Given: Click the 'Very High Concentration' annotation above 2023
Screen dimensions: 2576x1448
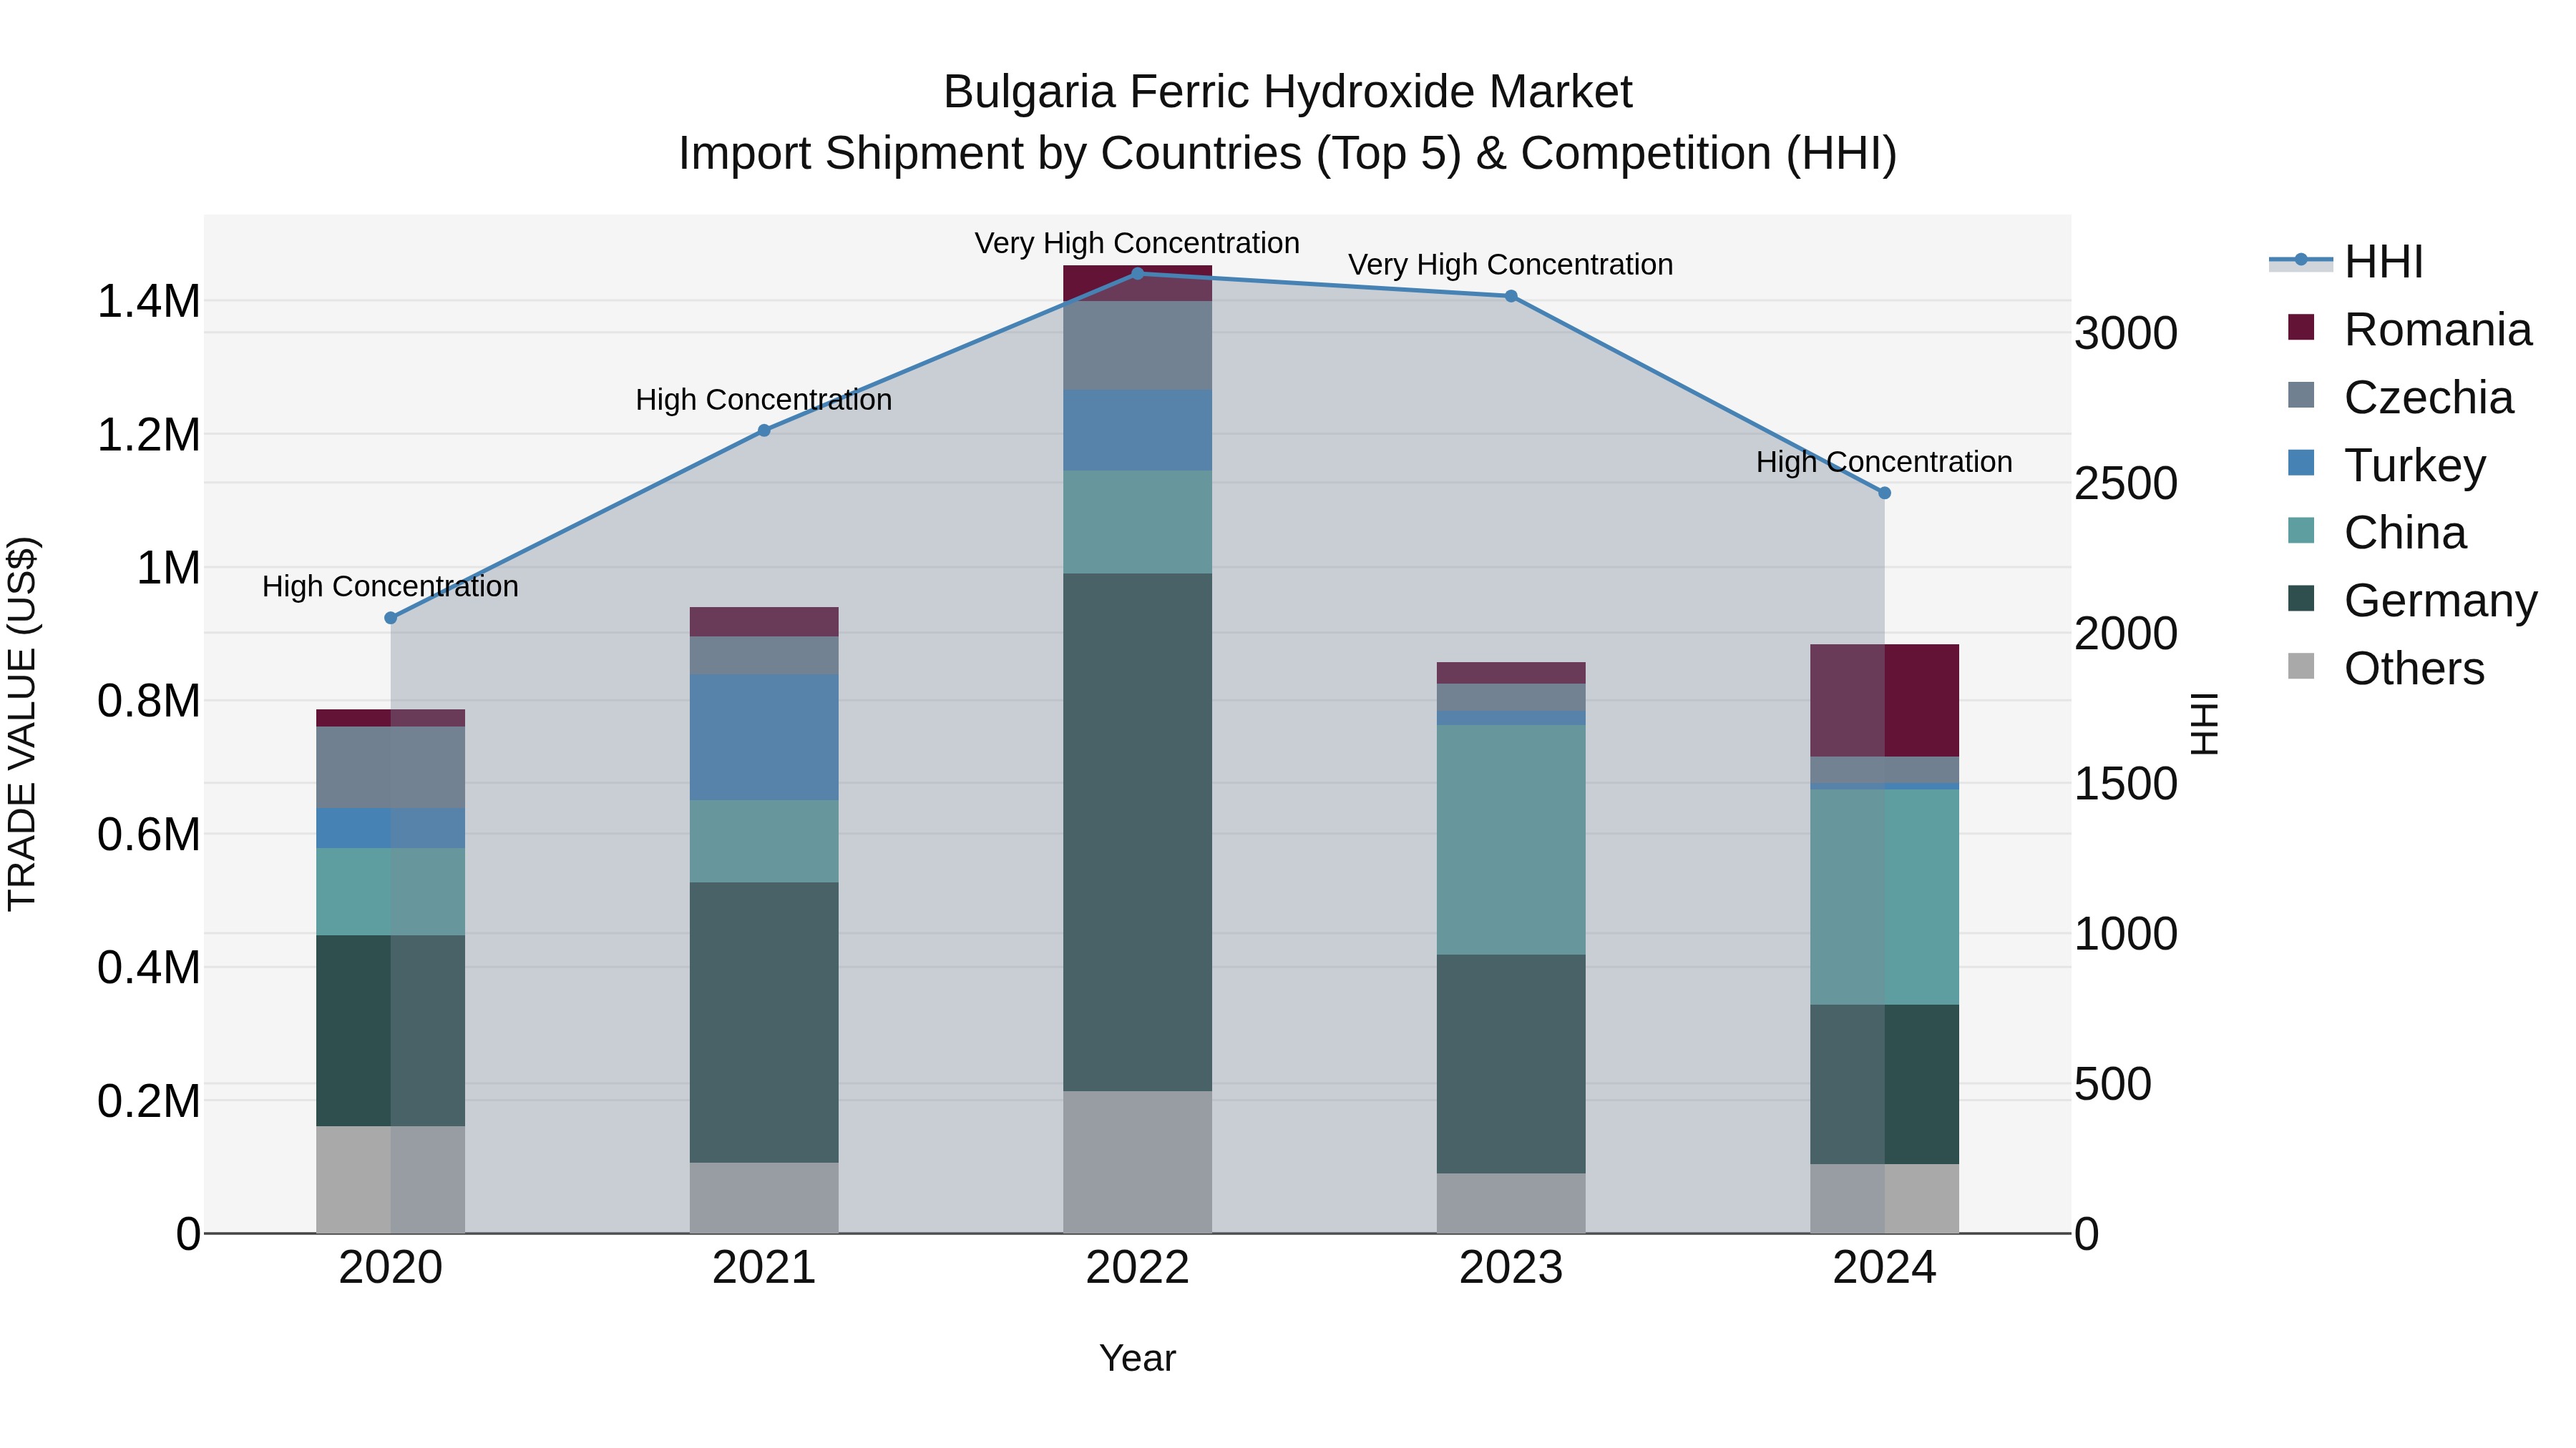Looking at the screenshot, I should pyautogui.click(x=1511, y=265).
